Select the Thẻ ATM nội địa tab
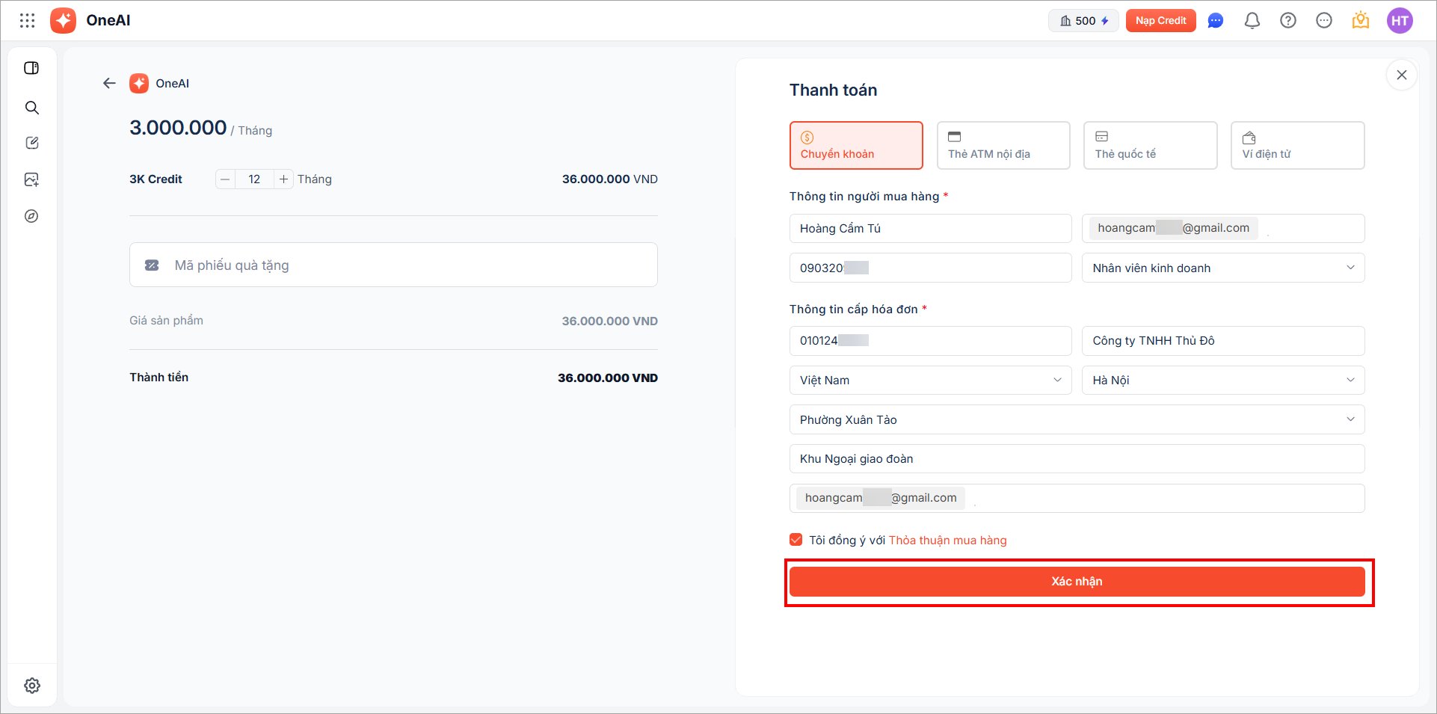The image size is (1437, 714). (x=1003, y=146)
